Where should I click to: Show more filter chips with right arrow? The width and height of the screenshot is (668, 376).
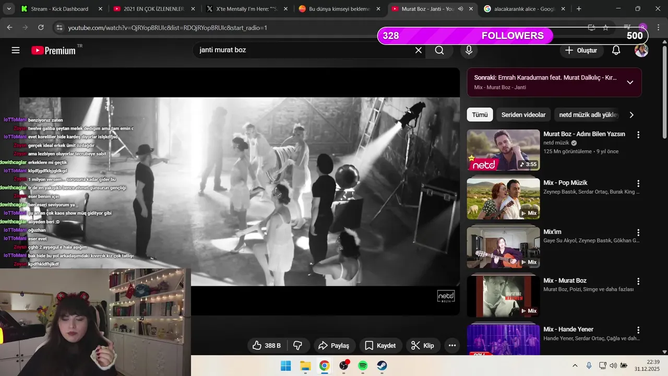[631, 115]
